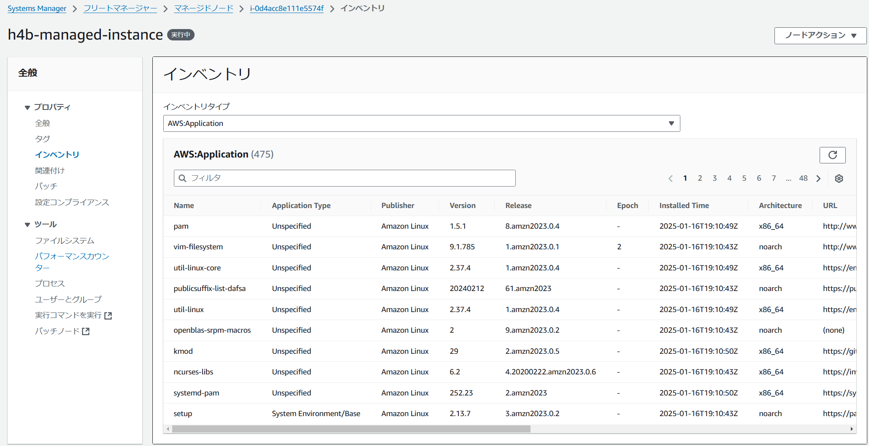
Task: Select the util-linux-core package name
Action: pyautogui.click(x=197, y=268)
